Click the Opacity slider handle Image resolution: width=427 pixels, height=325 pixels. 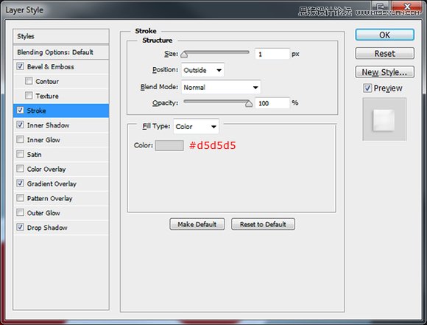point(249,104)
